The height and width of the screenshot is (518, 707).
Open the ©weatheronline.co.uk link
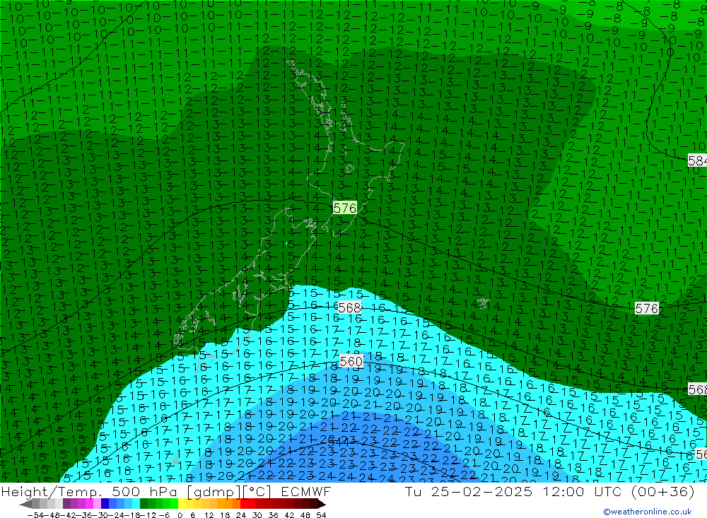coord(648,512)
